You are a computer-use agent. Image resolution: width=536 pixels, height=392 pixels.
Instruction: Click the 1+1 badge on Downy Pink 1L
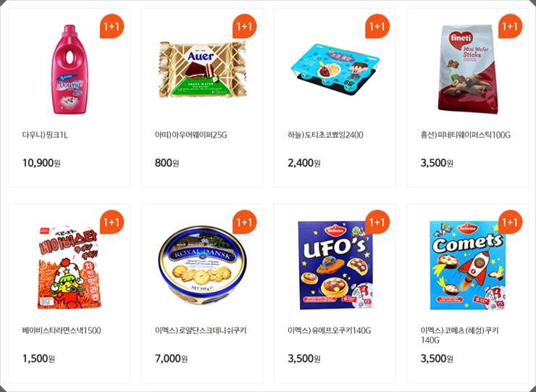(x=112, y=26)
